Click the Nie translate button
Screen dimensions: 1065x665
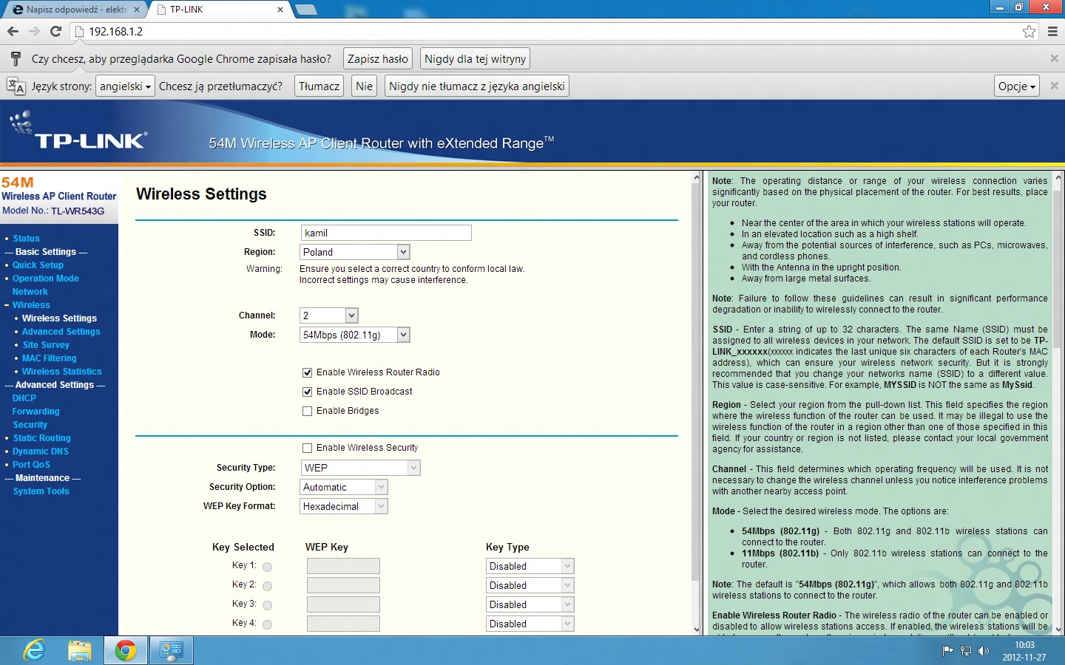pyautogui.click(x=365, y=86)
